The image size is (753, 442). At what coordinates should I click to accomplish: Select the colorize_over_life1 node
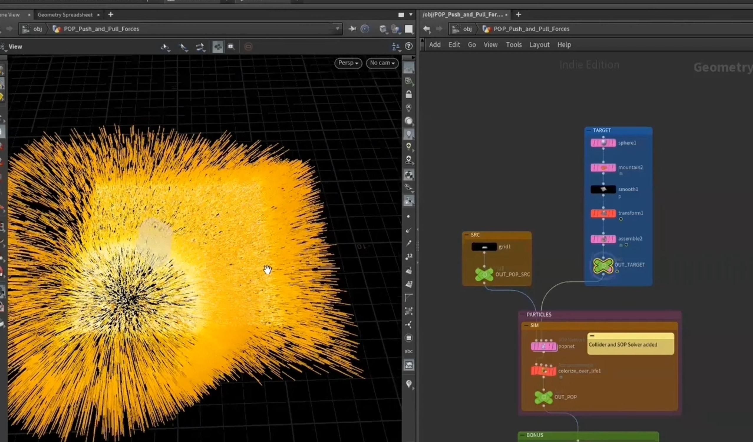(544, 371)
